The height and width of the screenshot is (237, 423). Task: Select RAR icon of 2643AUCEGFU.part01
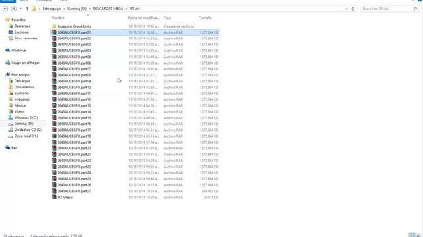54,32
